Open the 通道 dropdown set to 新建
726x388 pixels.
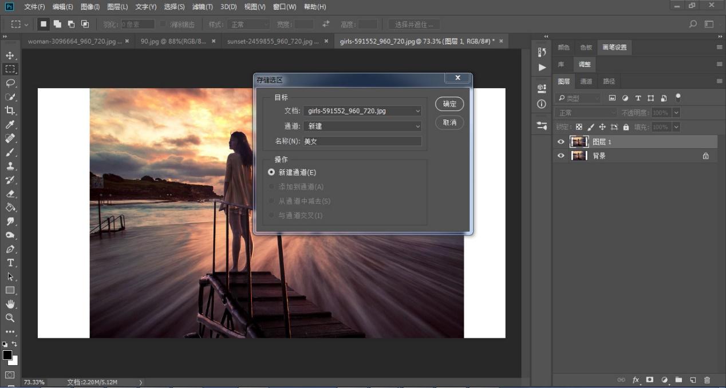(x=362, y=126)
